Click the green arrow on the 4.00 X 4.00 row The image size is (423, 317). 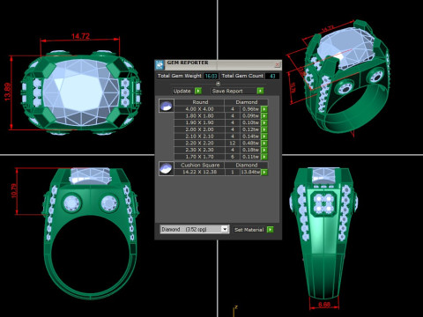pos(264,109)
